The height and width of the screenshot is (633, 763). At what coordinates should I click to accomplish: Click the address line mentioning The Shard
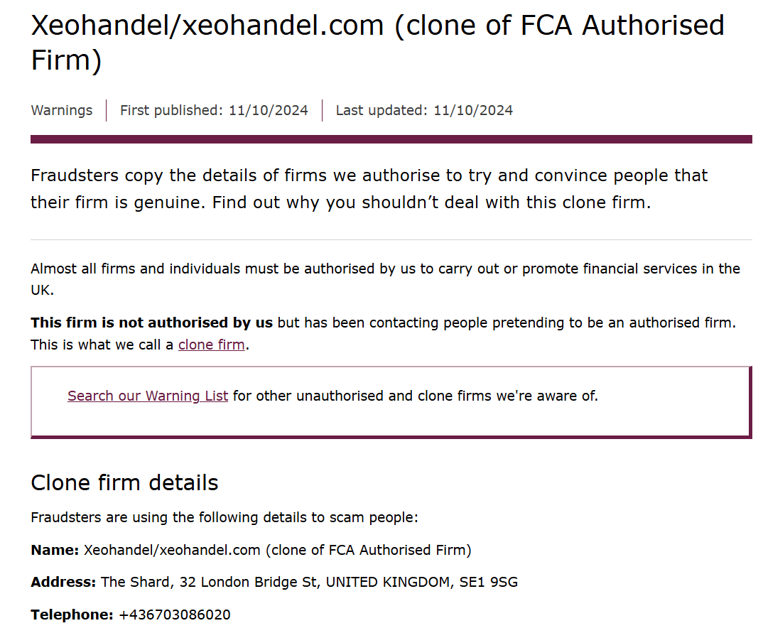coord(274,582)
